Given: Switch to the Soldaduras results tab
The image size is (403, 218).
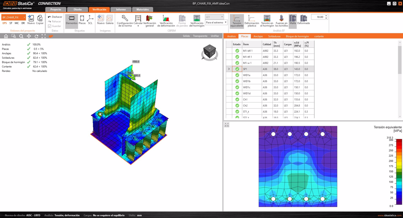Looking at the screenshot, I should [x=274, y=36].
